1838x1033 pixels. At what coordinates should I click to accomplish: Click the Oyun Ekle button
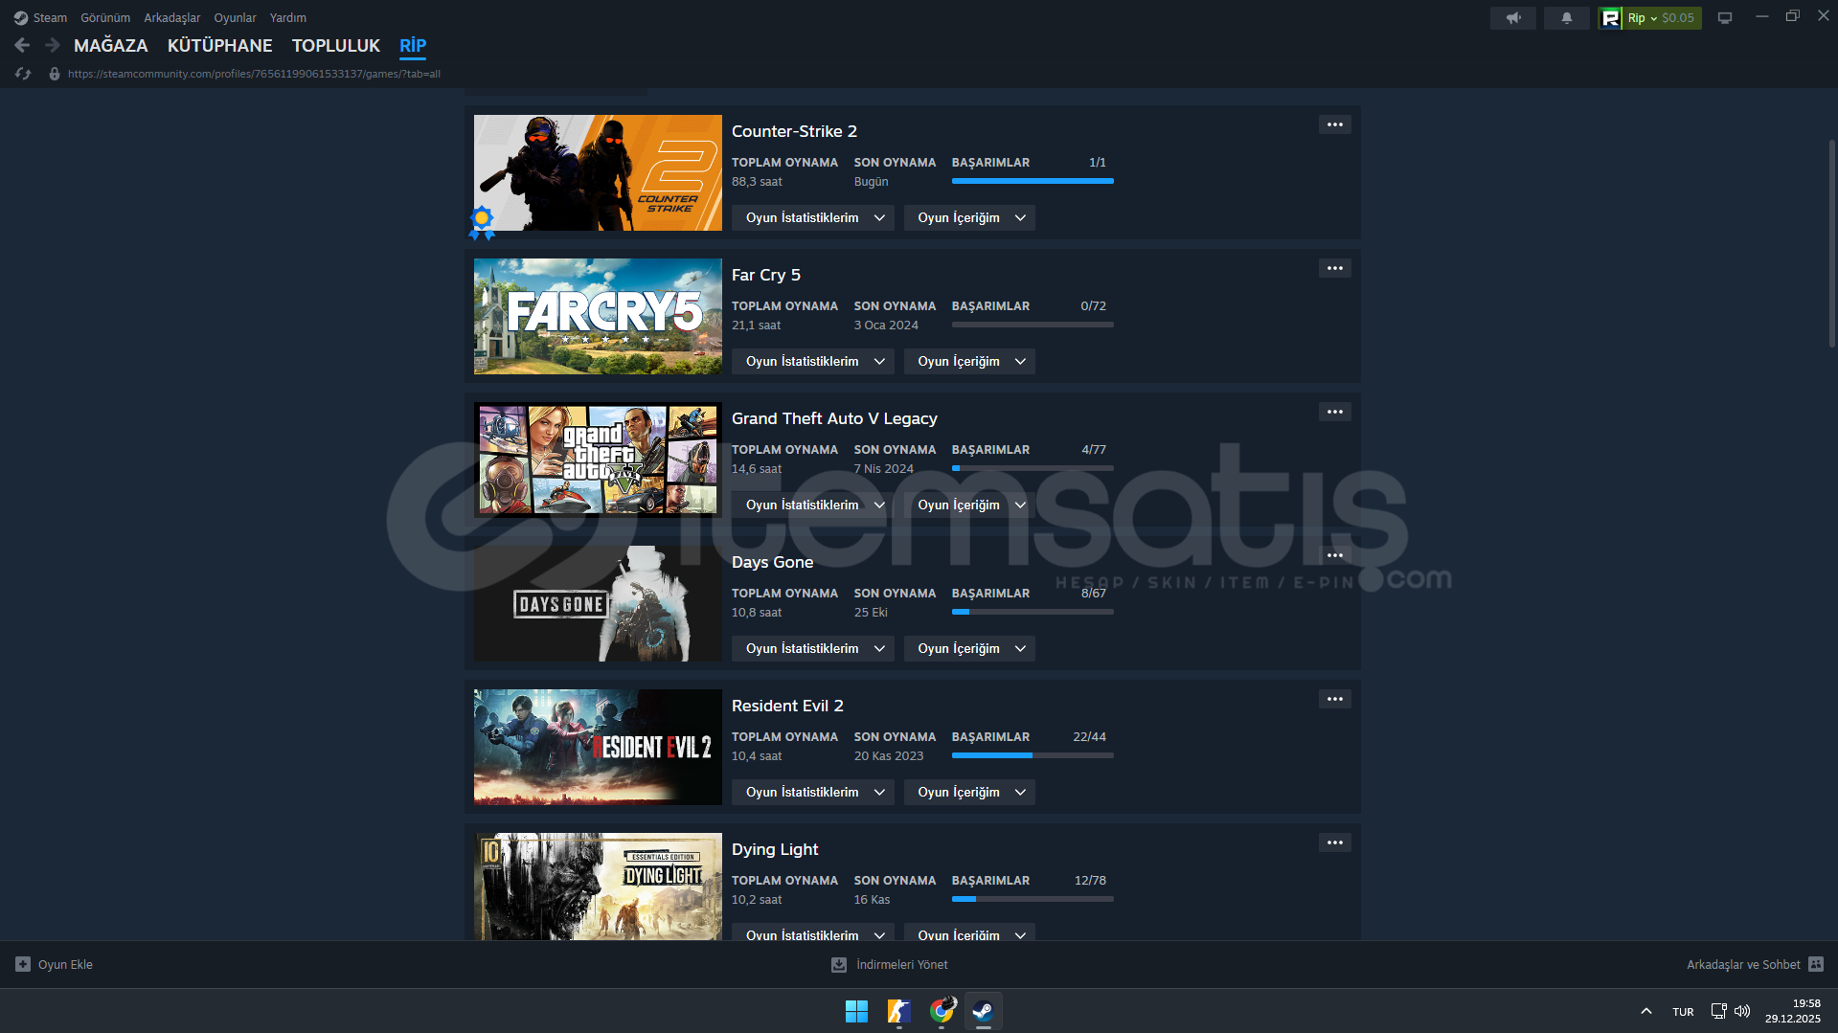point(55,964)
